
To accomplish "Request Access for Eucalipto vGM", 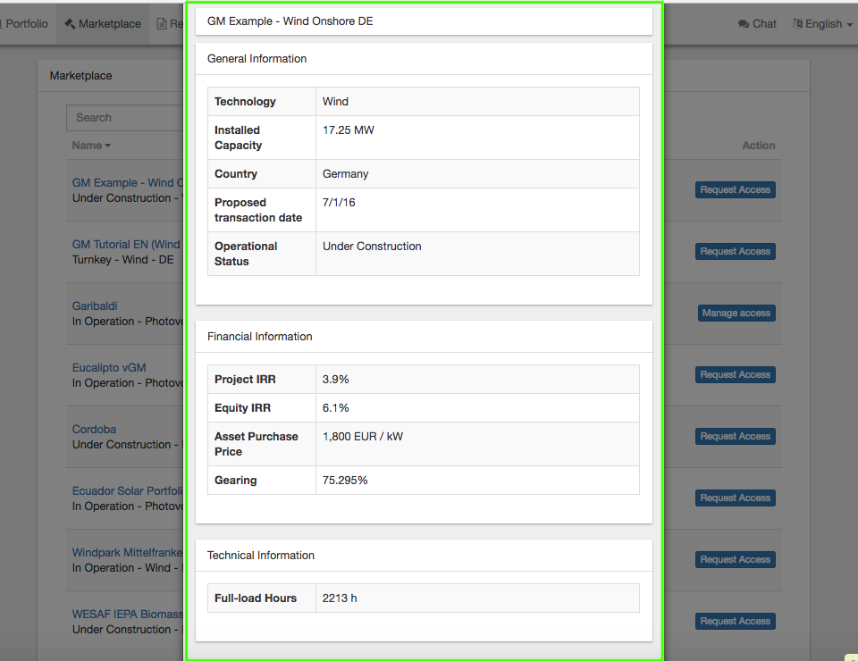I will coord(735,374).
